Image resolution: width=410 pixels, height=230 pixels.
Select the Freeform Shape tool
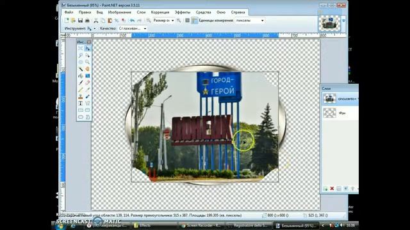(87, 117)
